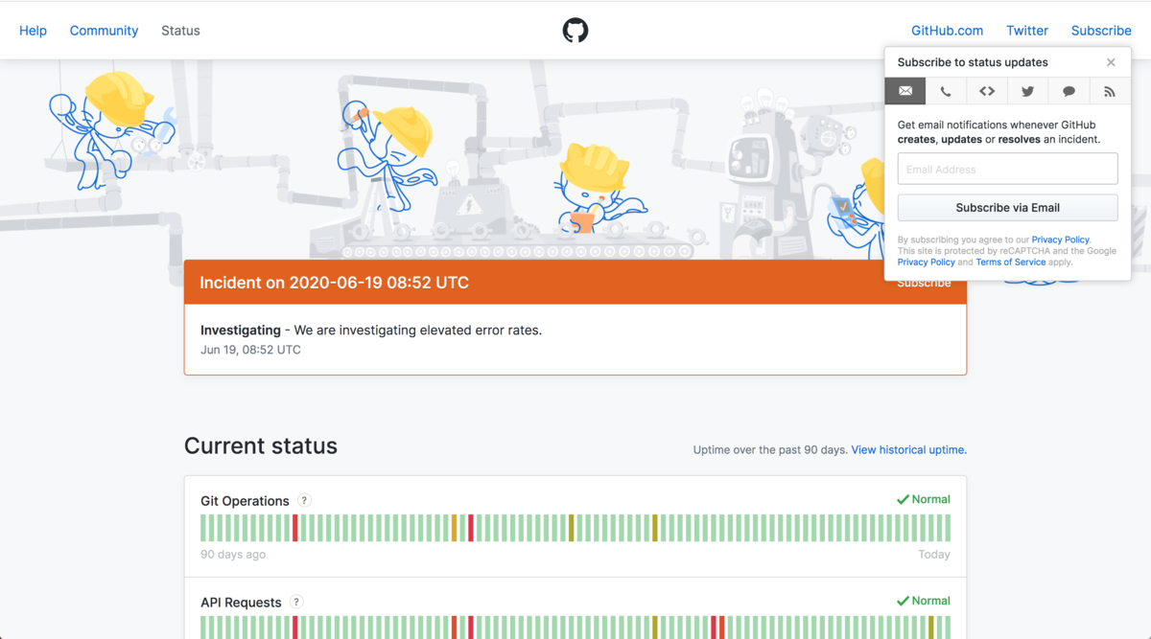1151x639 pixels.
Task: Click the Email Address input field
Action: 1007,168
